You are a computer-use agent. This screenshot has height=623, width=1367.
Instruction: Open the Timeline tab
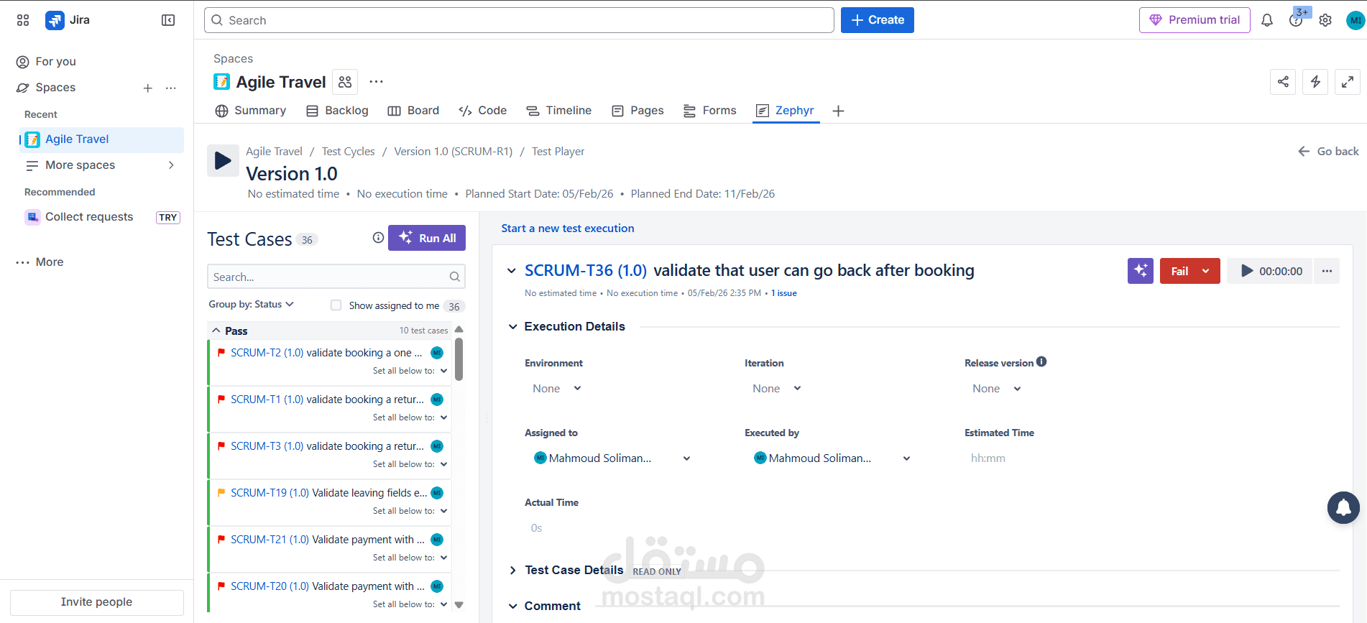pos(558,111)
